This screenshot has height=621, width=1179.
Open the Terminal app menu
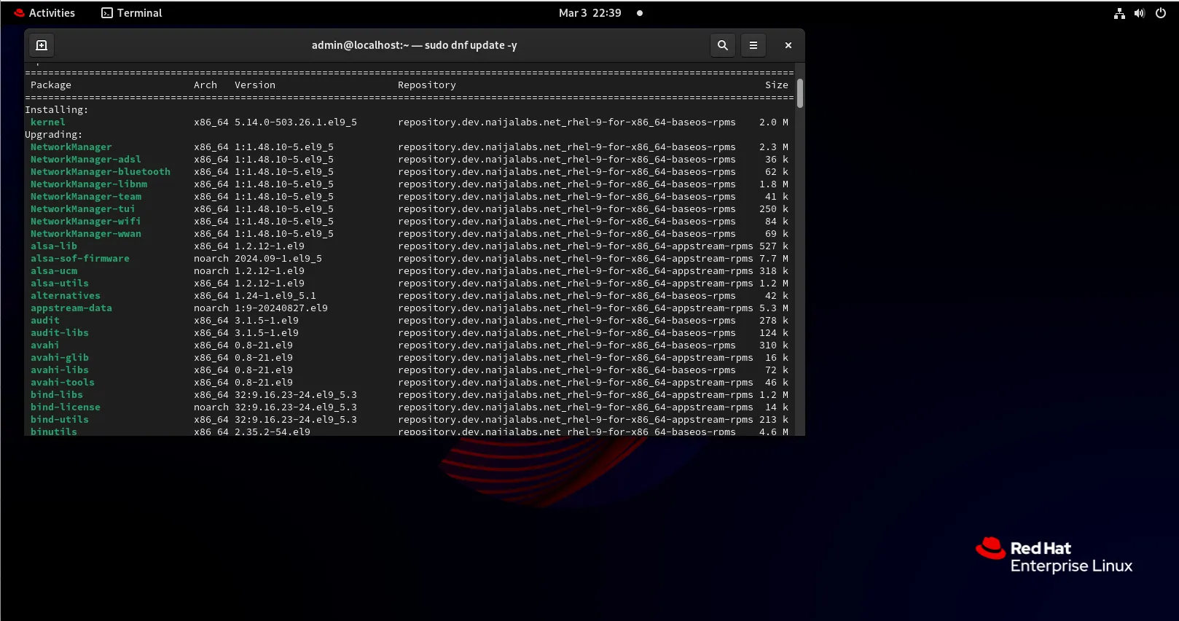coord(132,13)
